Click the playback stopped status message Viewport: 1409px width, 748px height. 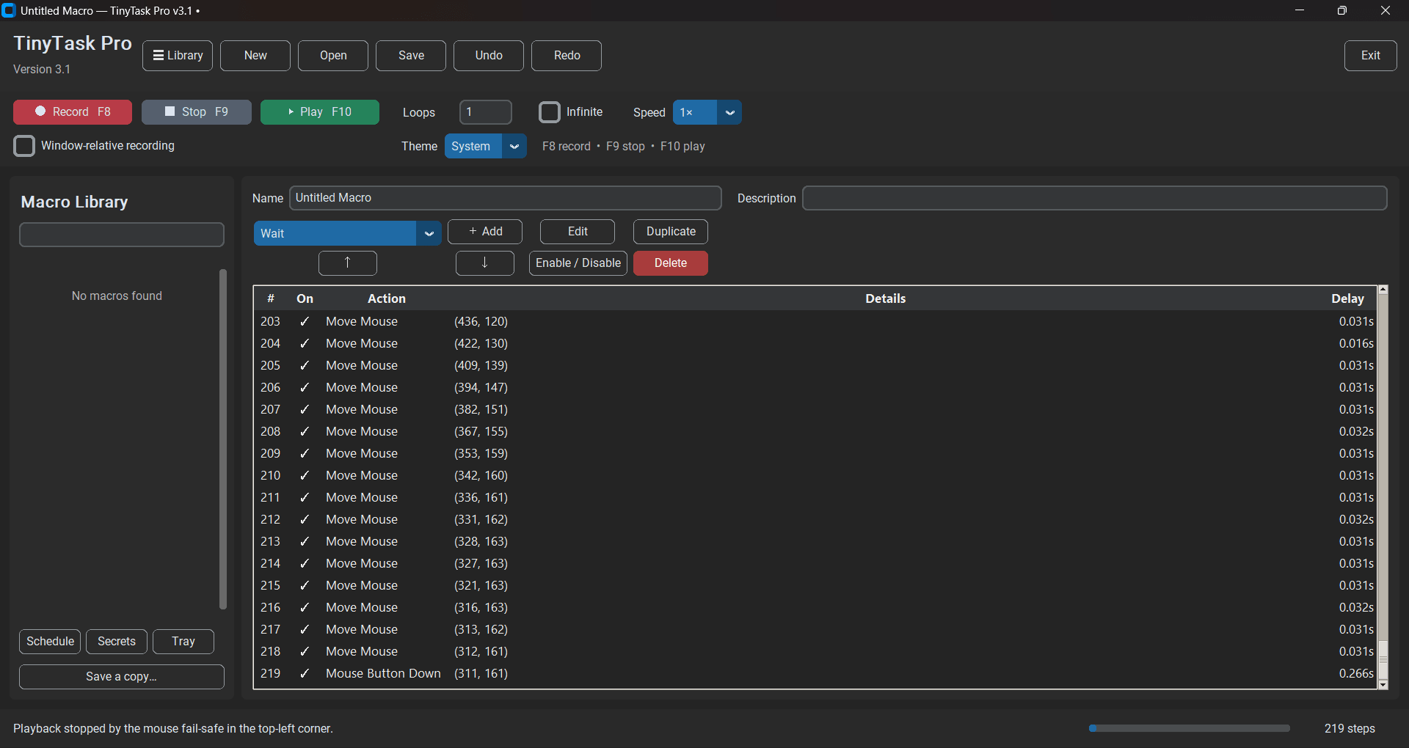173,728
